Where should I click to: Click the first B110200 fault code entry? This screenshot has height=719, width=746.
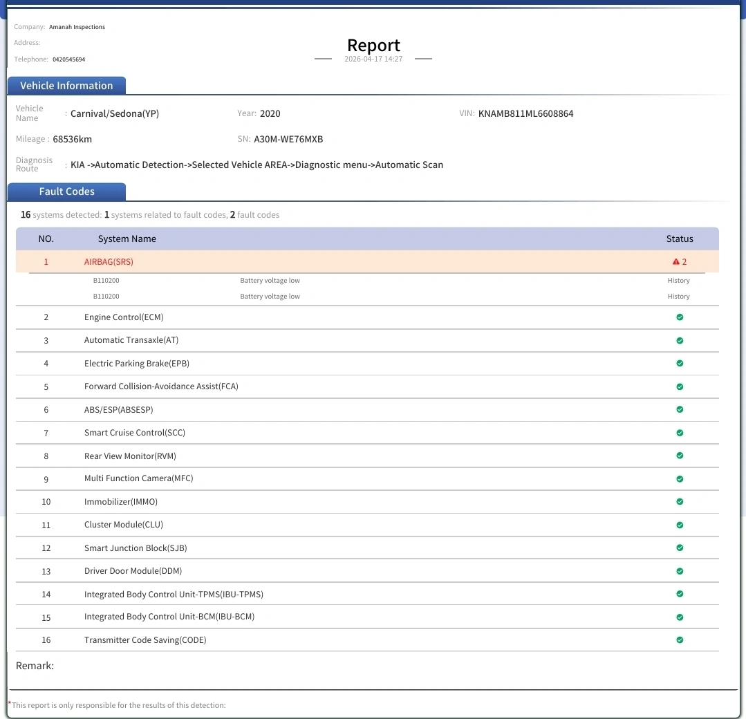[x=106, y=281]
